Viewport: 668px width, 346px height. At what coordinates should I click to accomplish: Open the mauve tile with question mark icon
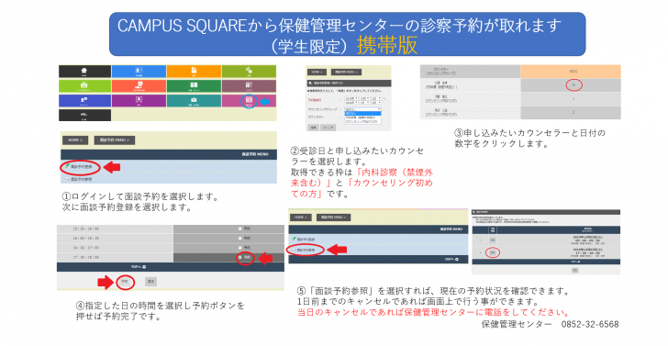pyautogui.click(x=249, y=85)
